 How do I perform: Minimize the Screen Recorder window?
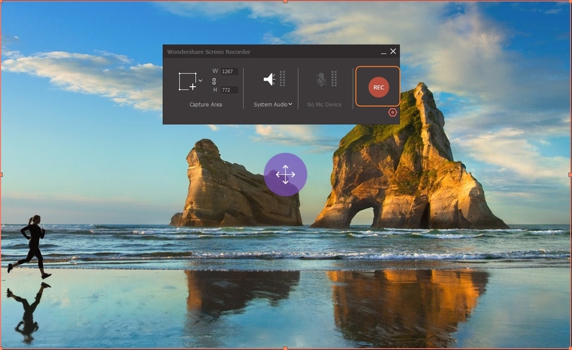(x=384, y=52)
